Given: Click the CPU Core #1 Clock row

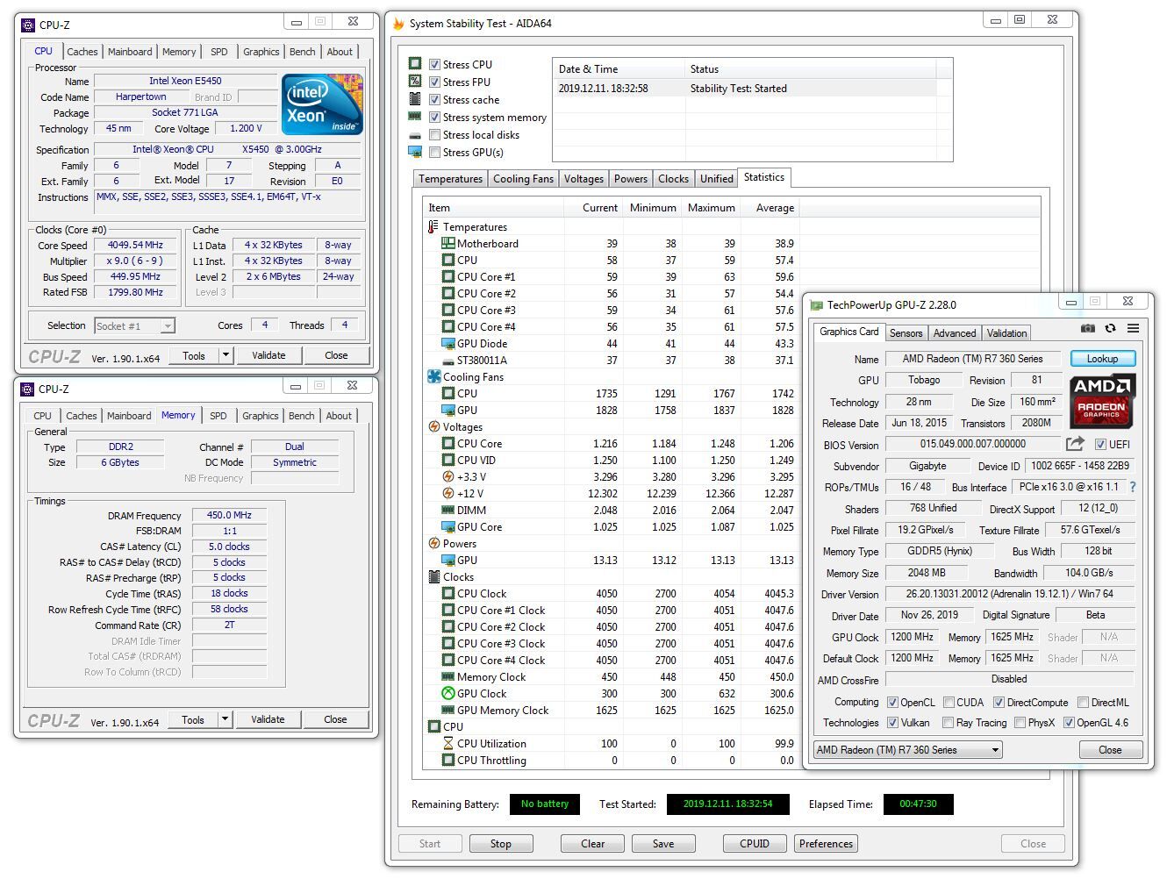Looking at the screenshot, I should [x=611, y=611].
